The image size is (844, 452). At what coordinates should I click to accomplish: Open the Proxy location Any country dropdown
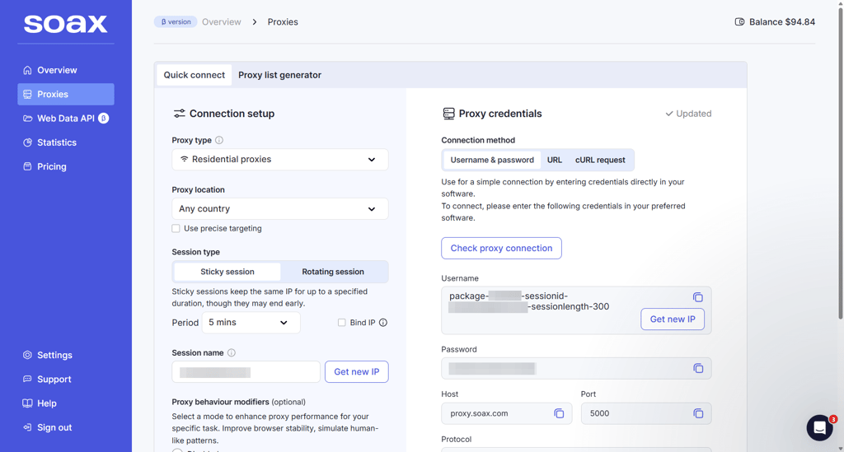[280, 208]
